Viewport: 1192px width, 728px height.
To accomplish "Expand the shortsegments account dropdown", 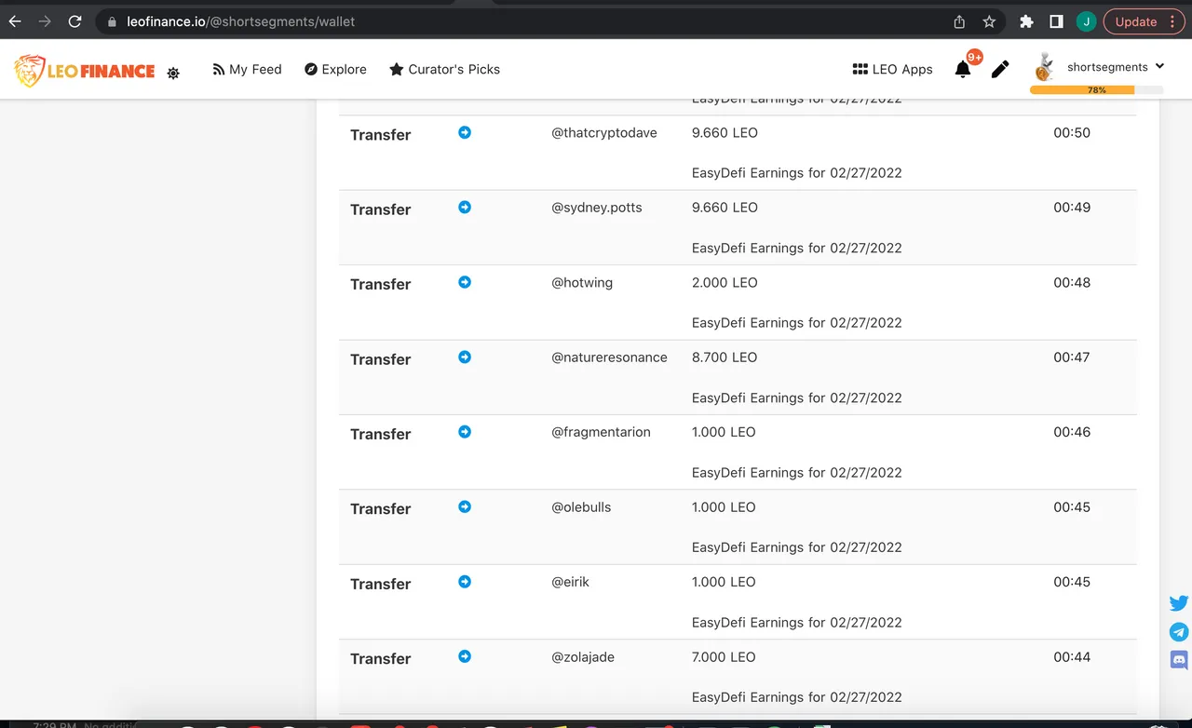I will [1116, 67].
